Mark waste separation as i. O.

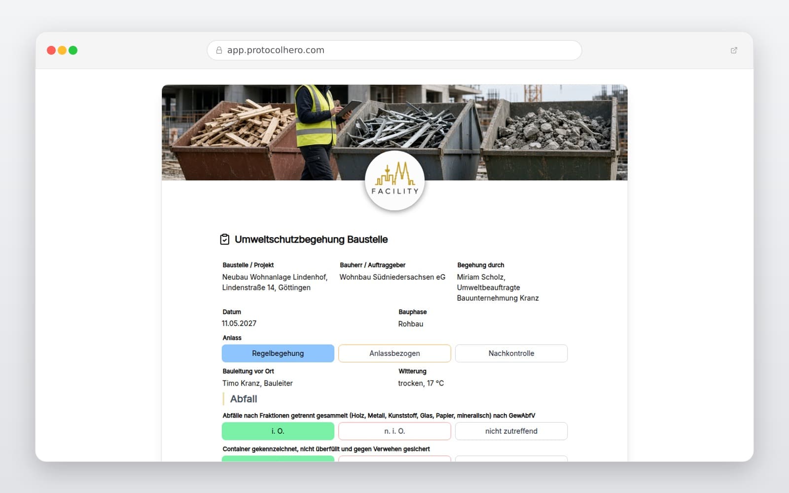pyautogui.click(x=278, y=431)
